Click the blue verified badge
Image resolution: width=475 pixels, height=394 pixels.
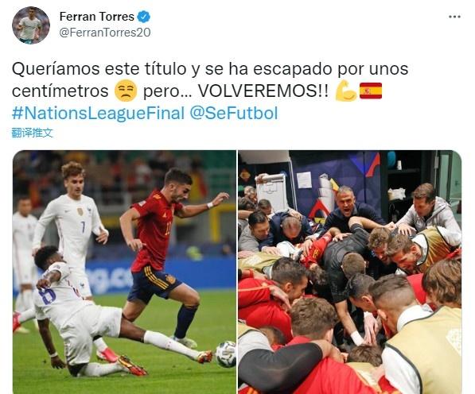click(143, 17)
